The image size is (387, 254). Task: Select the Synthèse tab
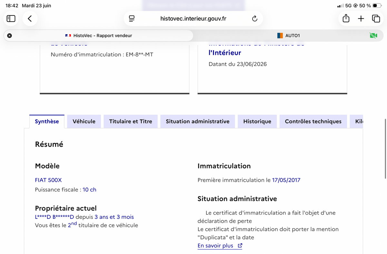click(x=47, y=122)
